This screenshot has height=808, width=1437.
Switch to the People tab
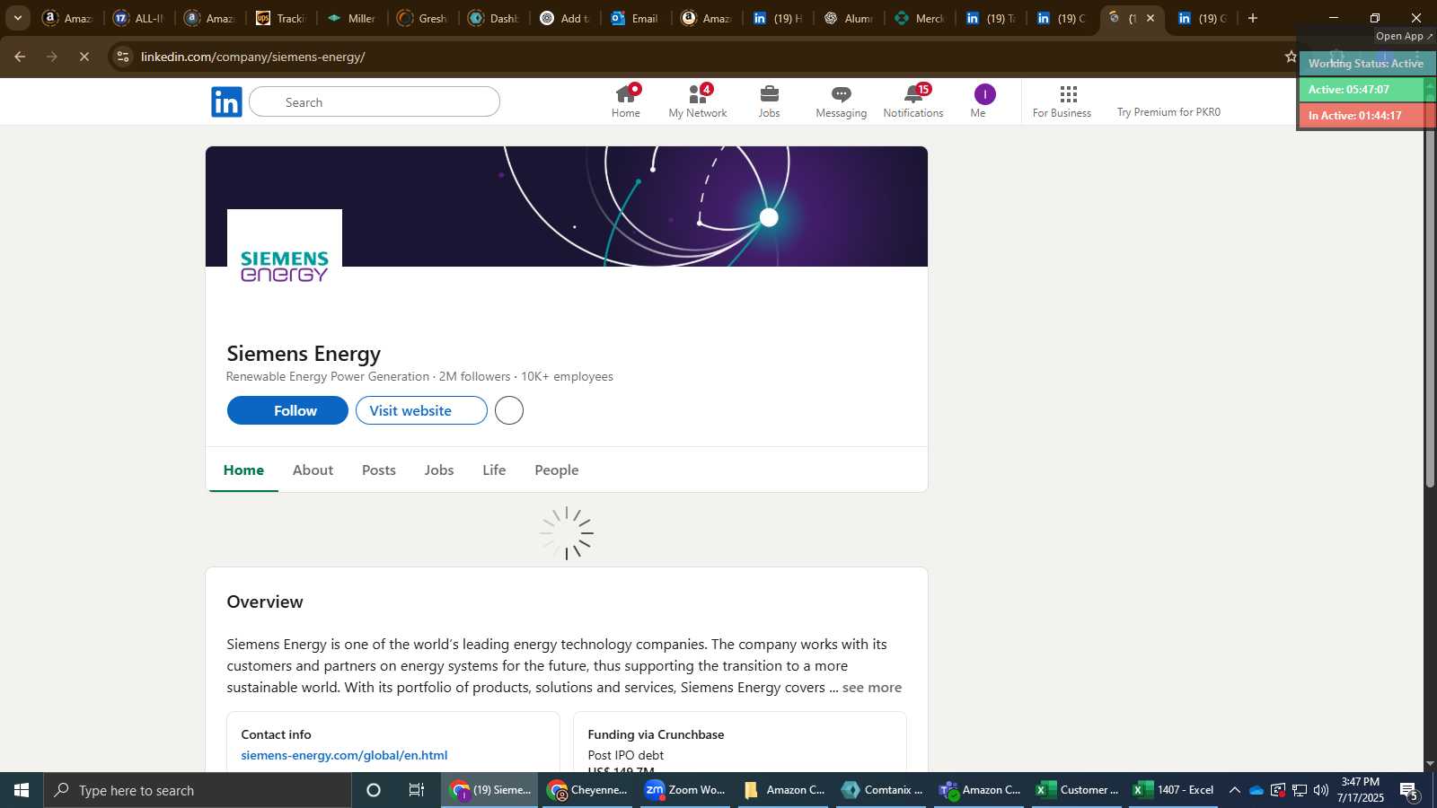tap(557, 470)
